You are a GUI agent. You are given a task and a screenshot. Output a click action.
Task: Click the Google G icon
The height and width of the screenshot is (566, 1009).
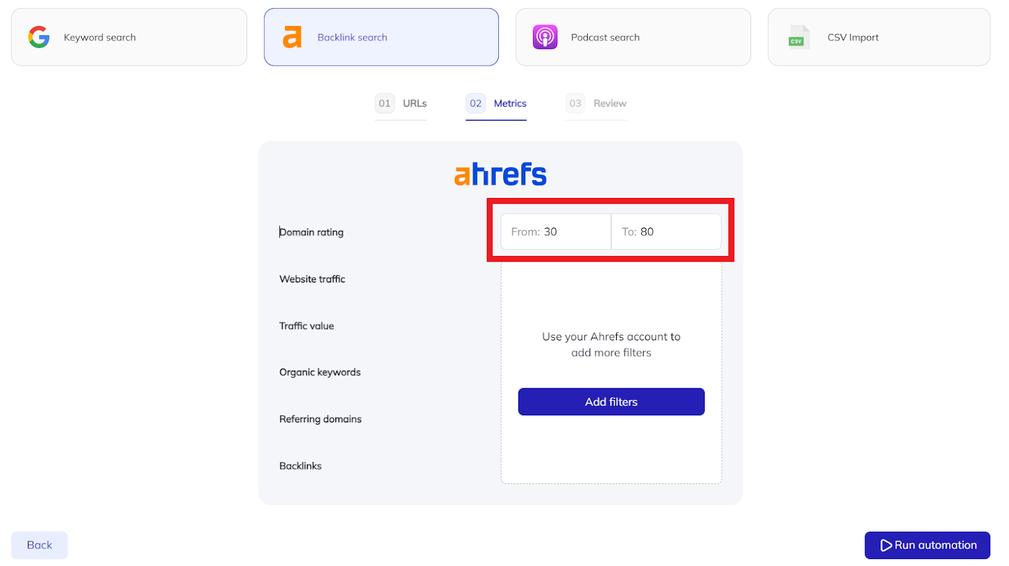(x=39, y=37)
